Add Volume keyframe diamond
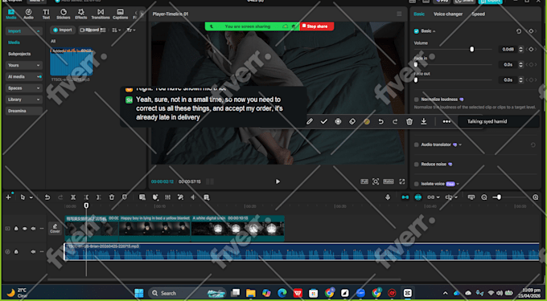The image size is (547, 301). [x=531, y=50]
